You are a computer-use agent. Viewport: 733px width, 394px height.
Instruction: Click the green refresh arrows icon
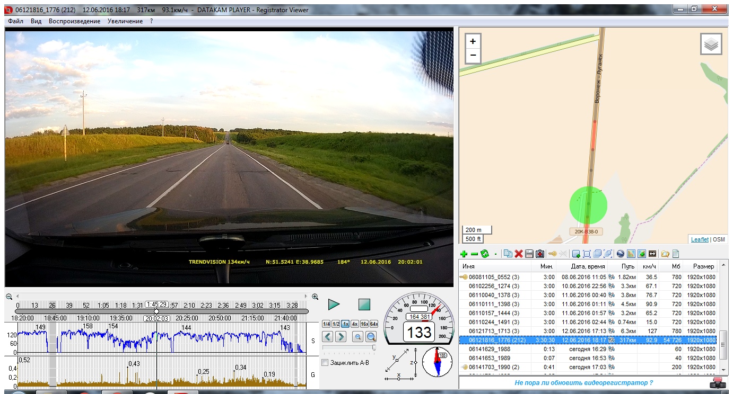[484, 254]
